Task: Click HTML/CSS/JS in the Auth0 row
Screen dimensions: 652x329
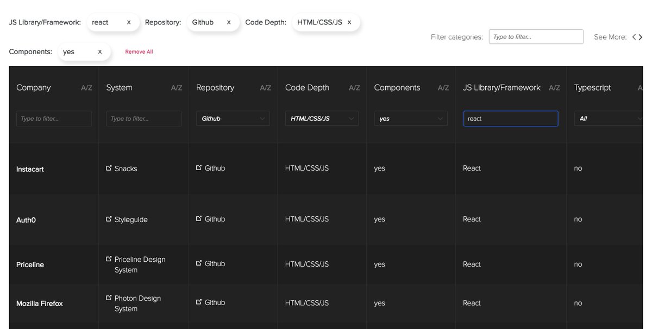Action: point(307,219)
